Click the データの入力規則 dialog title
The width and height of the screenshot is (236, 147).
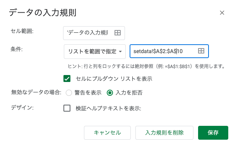(x=43, y=12)
